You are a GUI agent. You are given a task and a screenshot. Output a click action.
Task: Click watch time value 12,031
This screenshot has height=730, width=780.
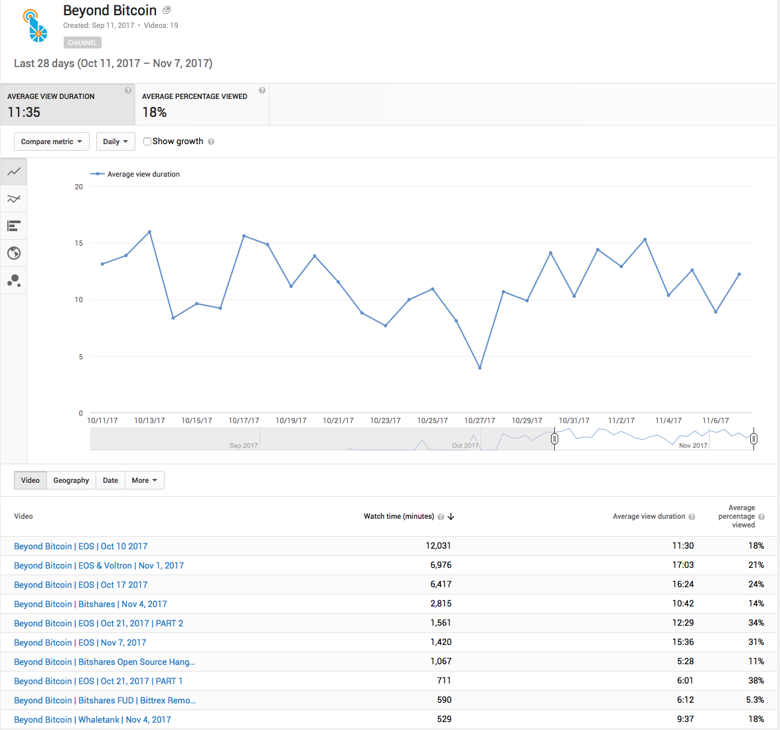(x=438, y=546)
